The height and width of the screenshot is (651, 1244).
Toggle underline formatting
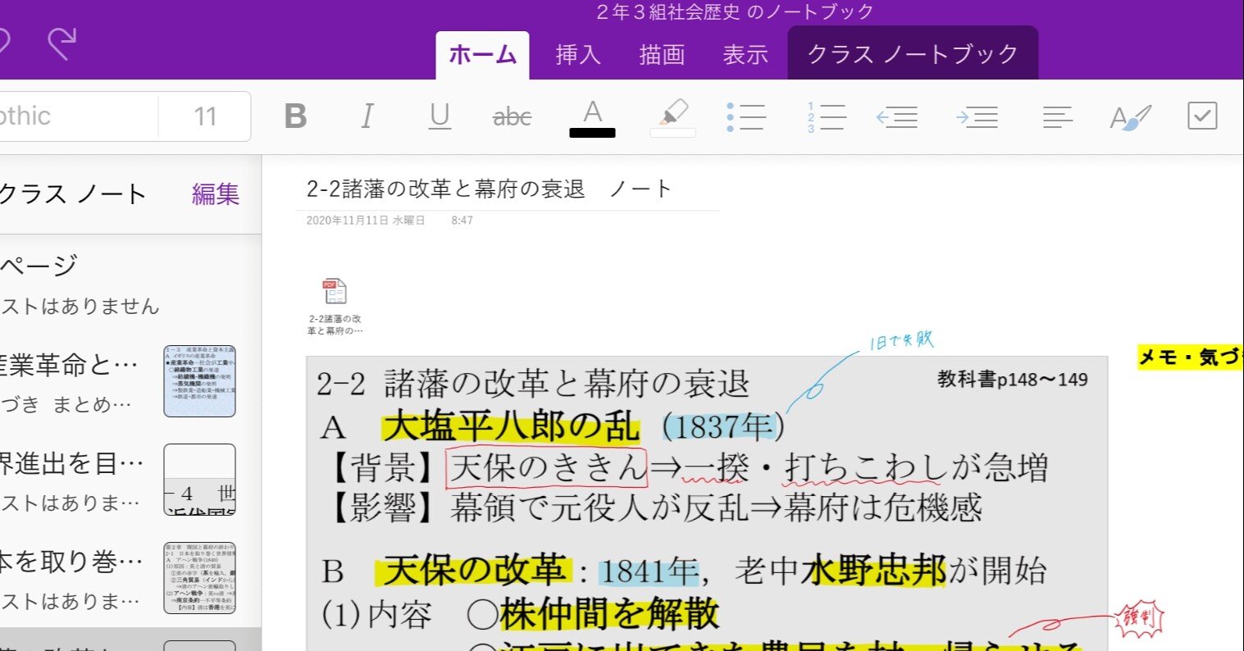(440, 116)
